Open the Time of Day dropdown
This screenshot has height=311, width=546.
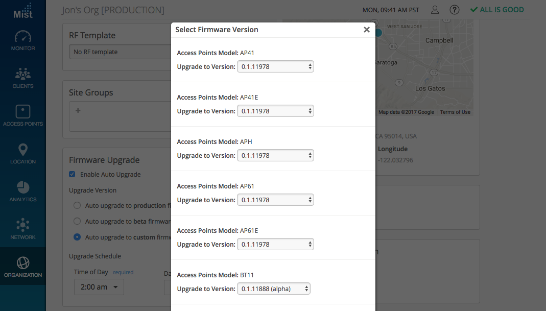click(99, 287)
